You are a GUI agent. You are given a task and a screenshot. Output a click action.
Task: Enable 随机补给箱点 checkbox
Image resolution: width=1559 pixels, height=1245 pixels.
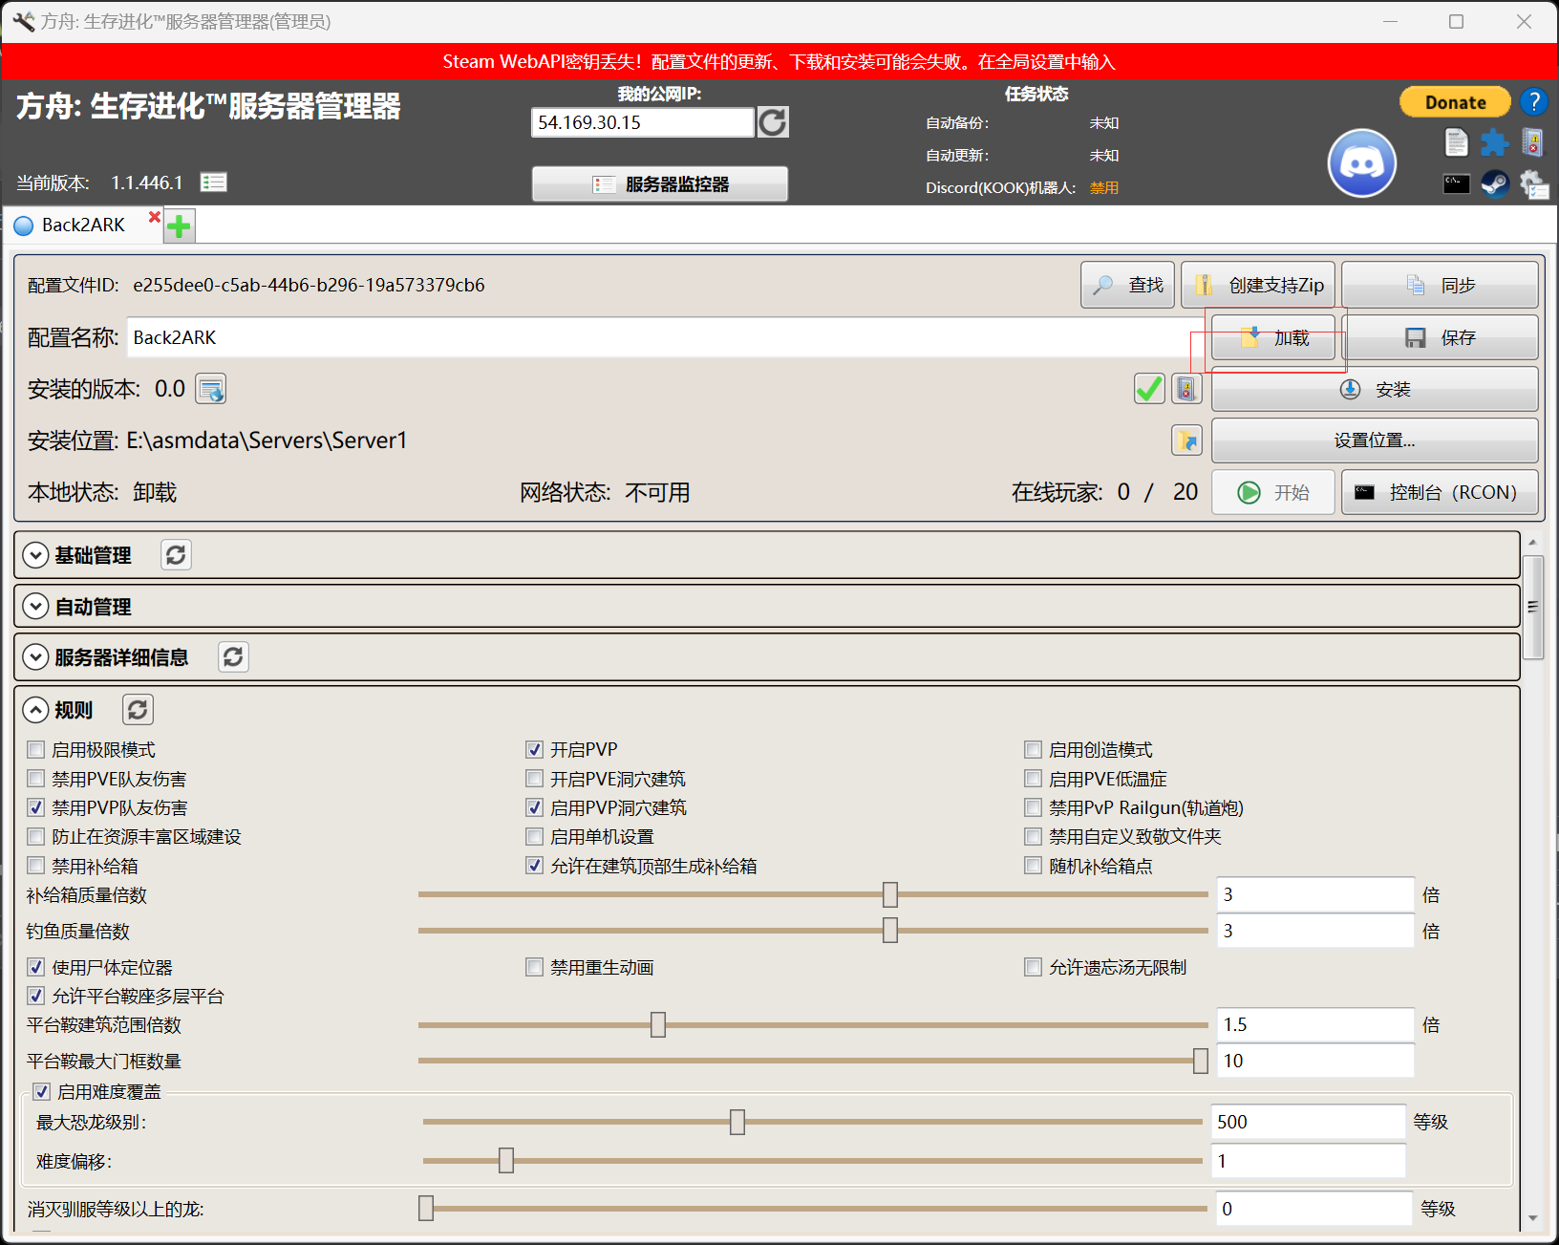click(1034, 866)
